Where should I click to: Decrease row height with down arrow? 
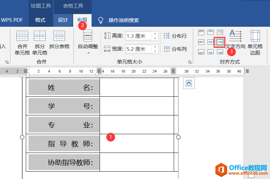(x=155, y=38)
